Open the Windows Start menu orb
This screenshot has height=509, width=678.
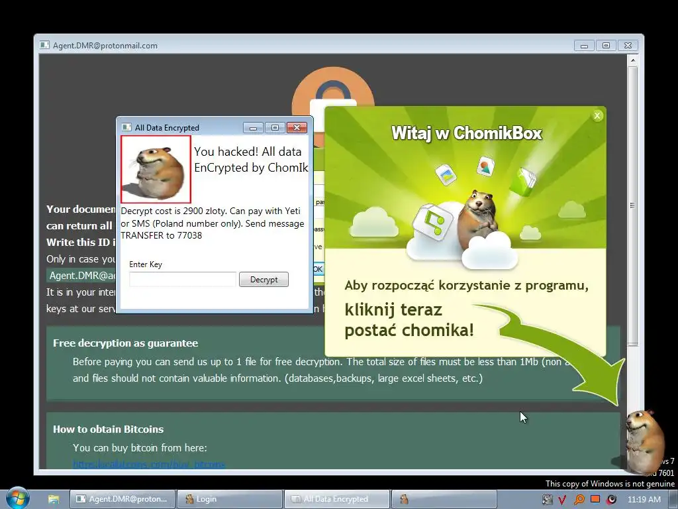click(x=17, y=499)
